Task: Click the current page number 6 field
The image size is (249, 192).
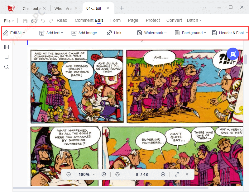Action: click(x=137, y=174)
